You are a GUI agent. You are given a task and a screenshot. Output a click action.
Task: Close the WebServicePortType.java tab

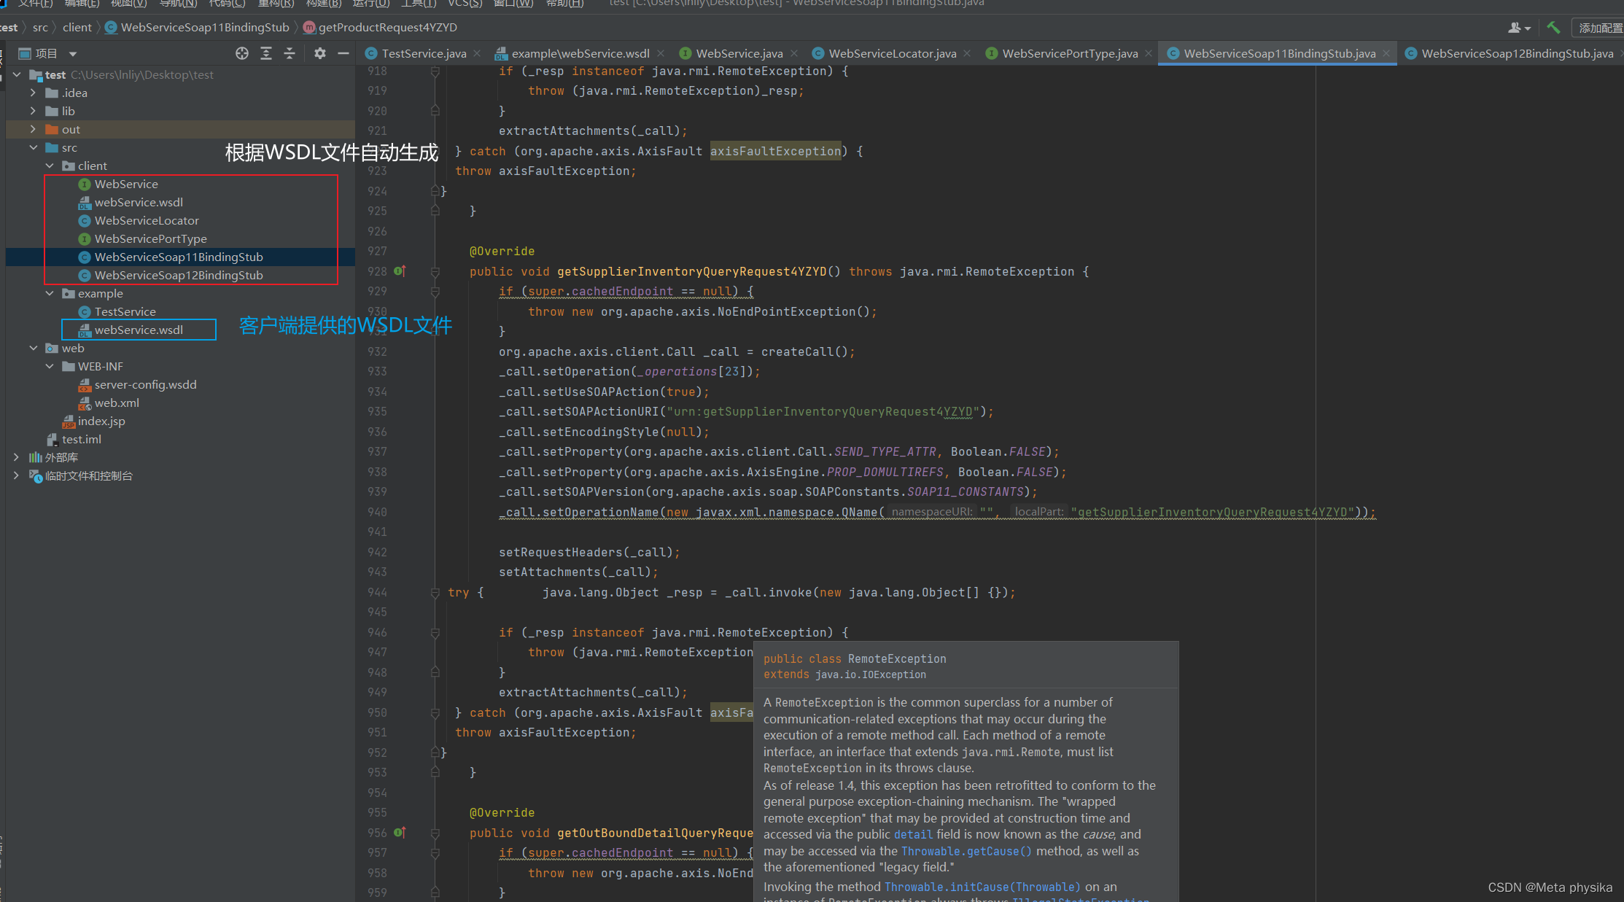point(1149,53)
